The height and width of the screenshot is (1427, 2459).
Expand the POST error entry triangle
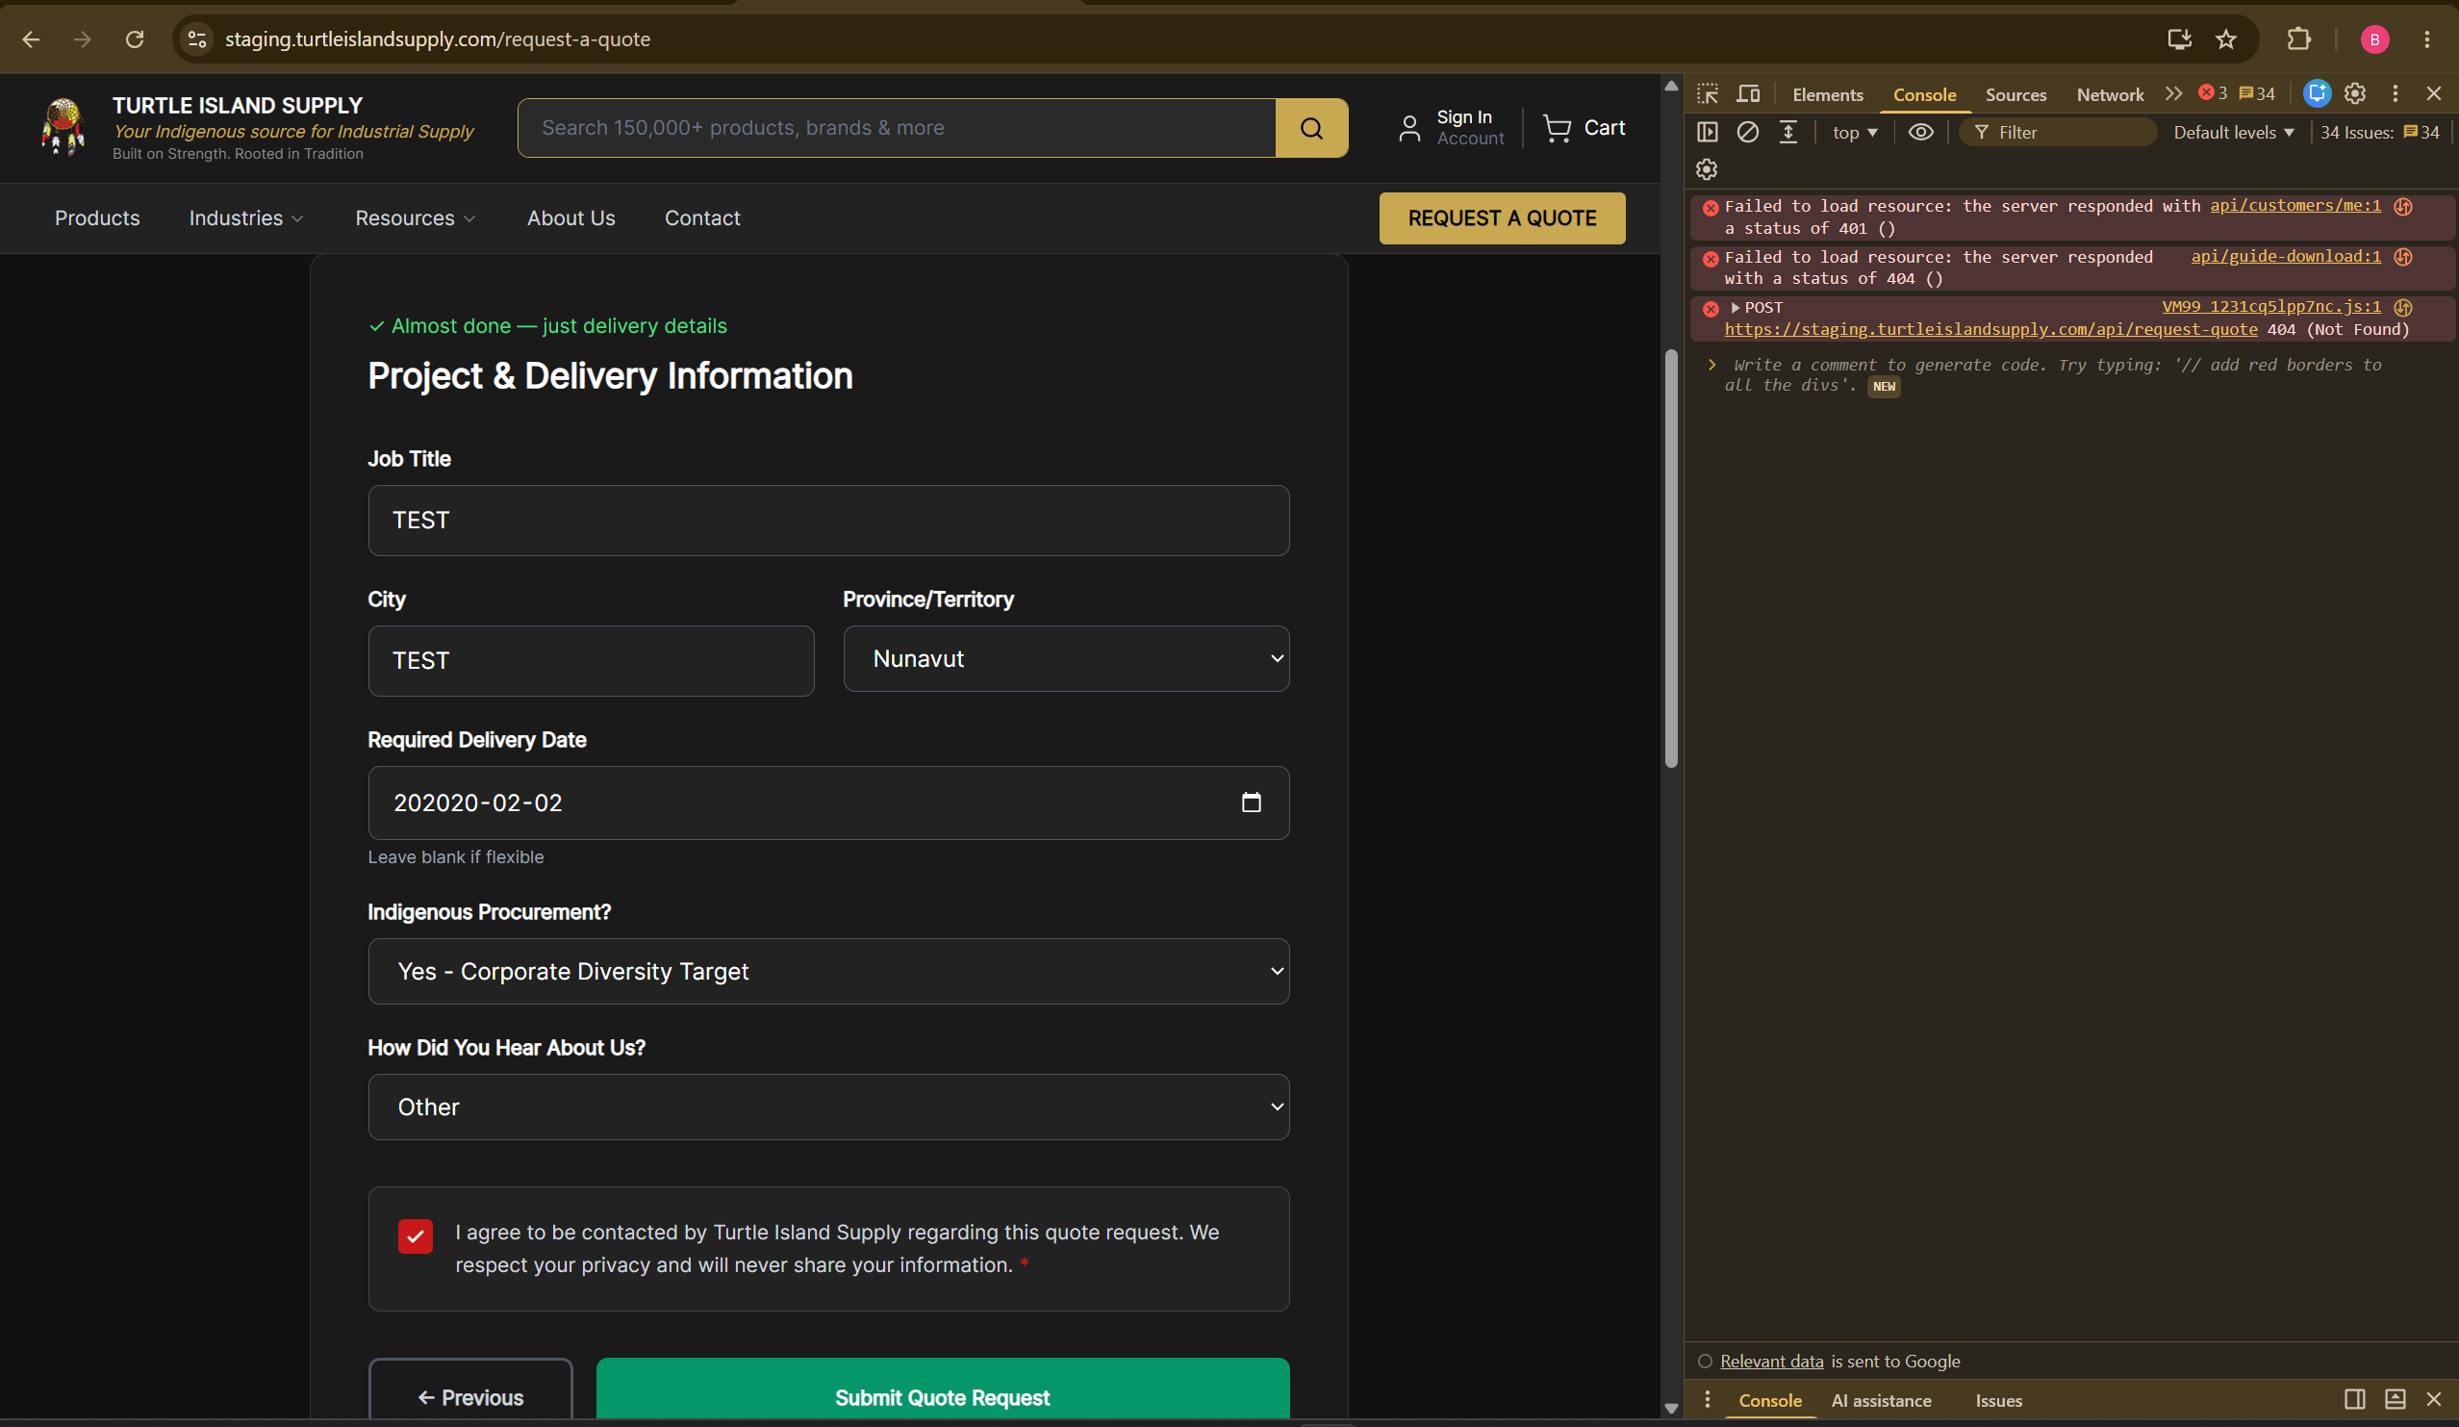(1735, 308)
